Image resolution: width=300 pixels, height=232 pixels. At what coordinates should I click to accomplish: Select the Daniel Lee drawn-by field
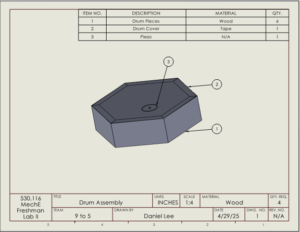coord(163,216)
